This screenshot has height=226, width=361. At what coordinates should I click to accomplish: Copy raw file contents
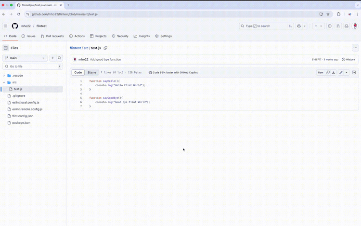coord(328,73)
